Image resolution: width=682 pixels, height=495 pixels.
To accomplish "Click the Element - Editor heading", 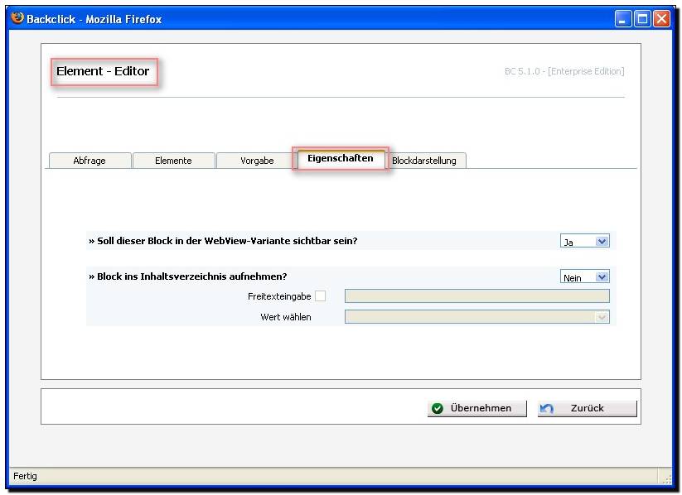I will (x=103, y=71).
